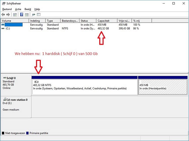Click the Schijfbeheer title bar icon

pyautogui.click(x=4, y=4)
